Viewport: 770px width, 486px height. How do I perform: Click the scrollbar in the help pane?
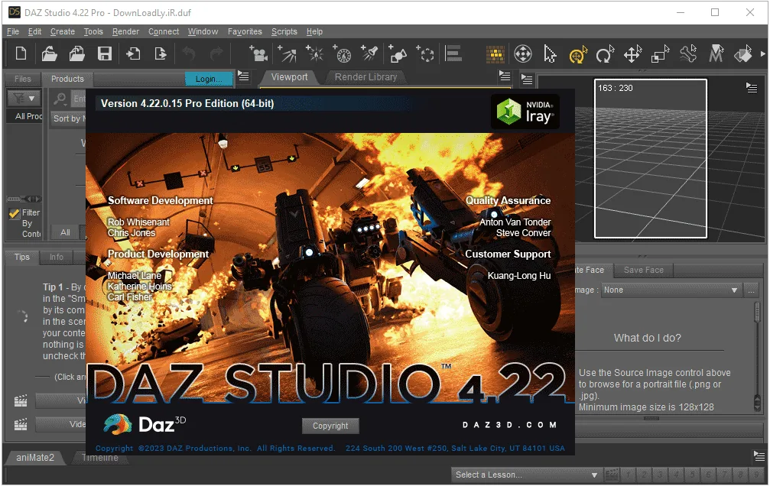(x=758, y=357)
